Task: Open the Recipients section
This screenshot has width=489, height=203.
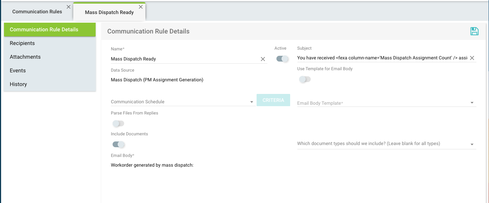Action: click(x=22, y=43)
